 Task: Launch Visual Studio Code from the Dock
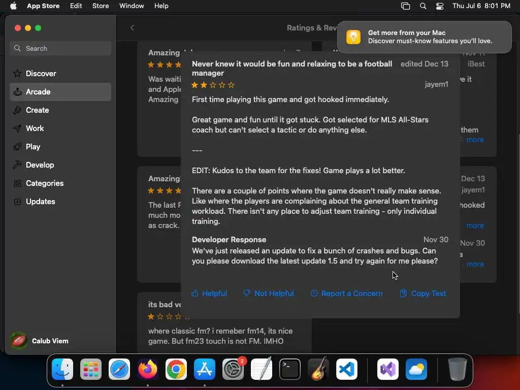click(x=347, y=369)
